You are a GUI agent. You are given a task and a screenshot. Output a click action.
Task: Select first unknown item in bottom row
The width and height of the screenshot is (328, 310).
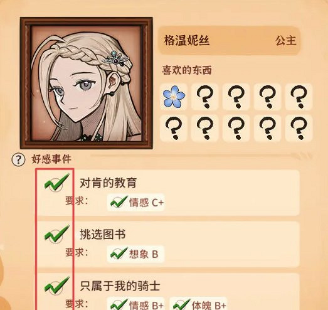tap(174, 128)
